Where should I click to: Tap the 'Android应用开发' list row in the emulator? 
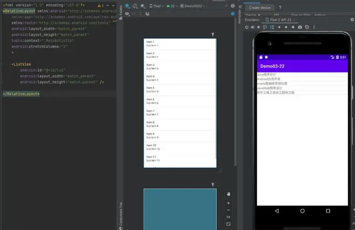302,79
